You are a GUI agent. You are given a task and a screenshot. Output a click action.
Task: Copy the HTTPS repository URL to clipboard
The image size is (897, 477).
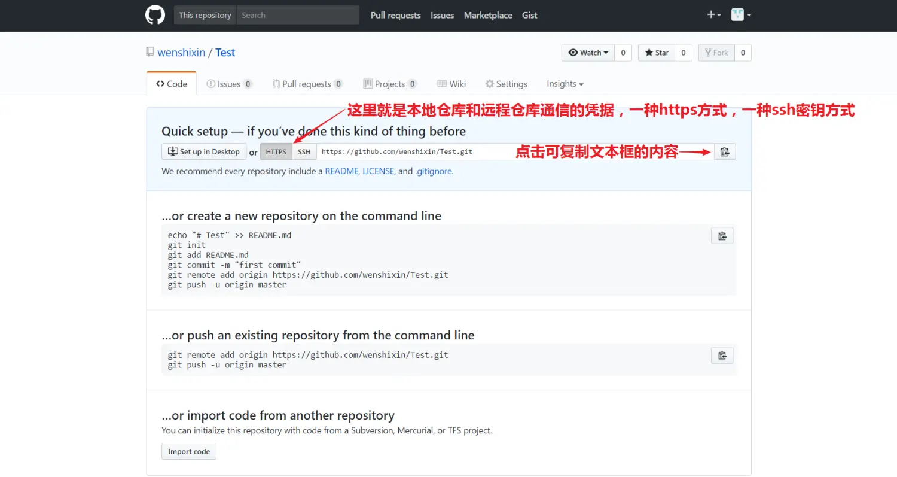tap(725, 152)
